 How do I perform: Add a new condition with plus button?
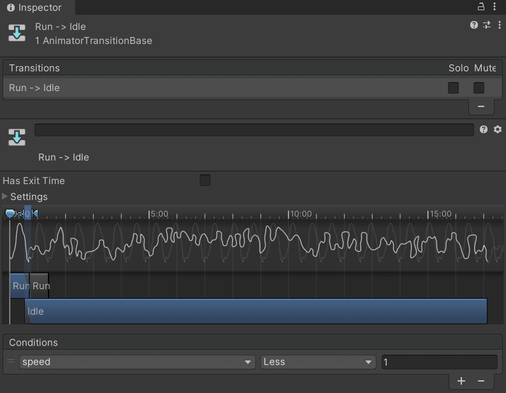click(x=461, y=381)
